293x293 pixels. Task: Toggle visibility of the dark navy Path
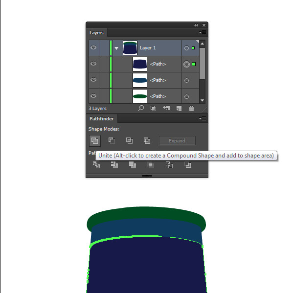[93, 64]
